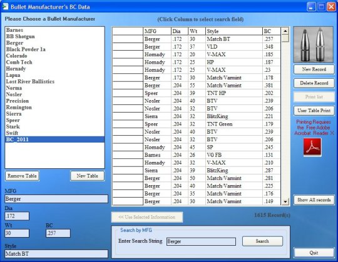Select Speer in manufacturer list
The height and width of the screenshot is (262, 338).
[54, 120]
